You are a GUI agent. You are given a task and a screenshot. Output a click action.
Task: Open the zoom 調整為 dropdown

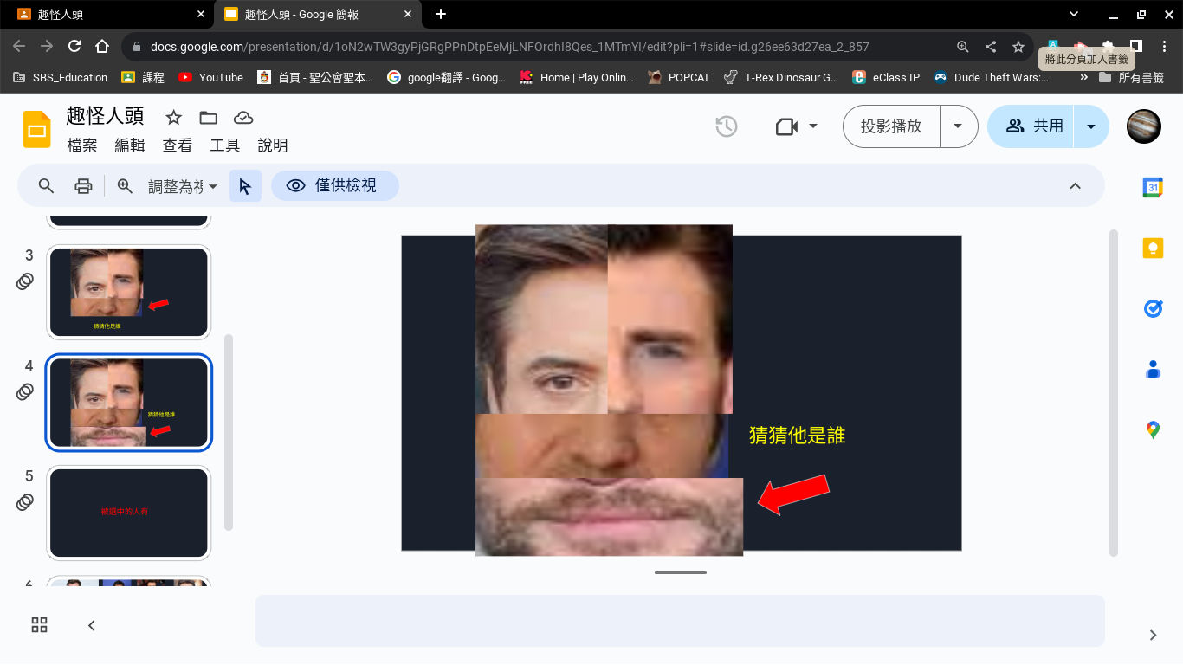tap(182, 186)
